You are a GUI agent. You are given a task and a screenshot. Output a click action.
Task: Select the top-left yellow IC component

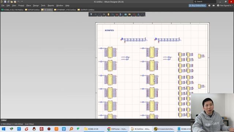tap(110, 52)
